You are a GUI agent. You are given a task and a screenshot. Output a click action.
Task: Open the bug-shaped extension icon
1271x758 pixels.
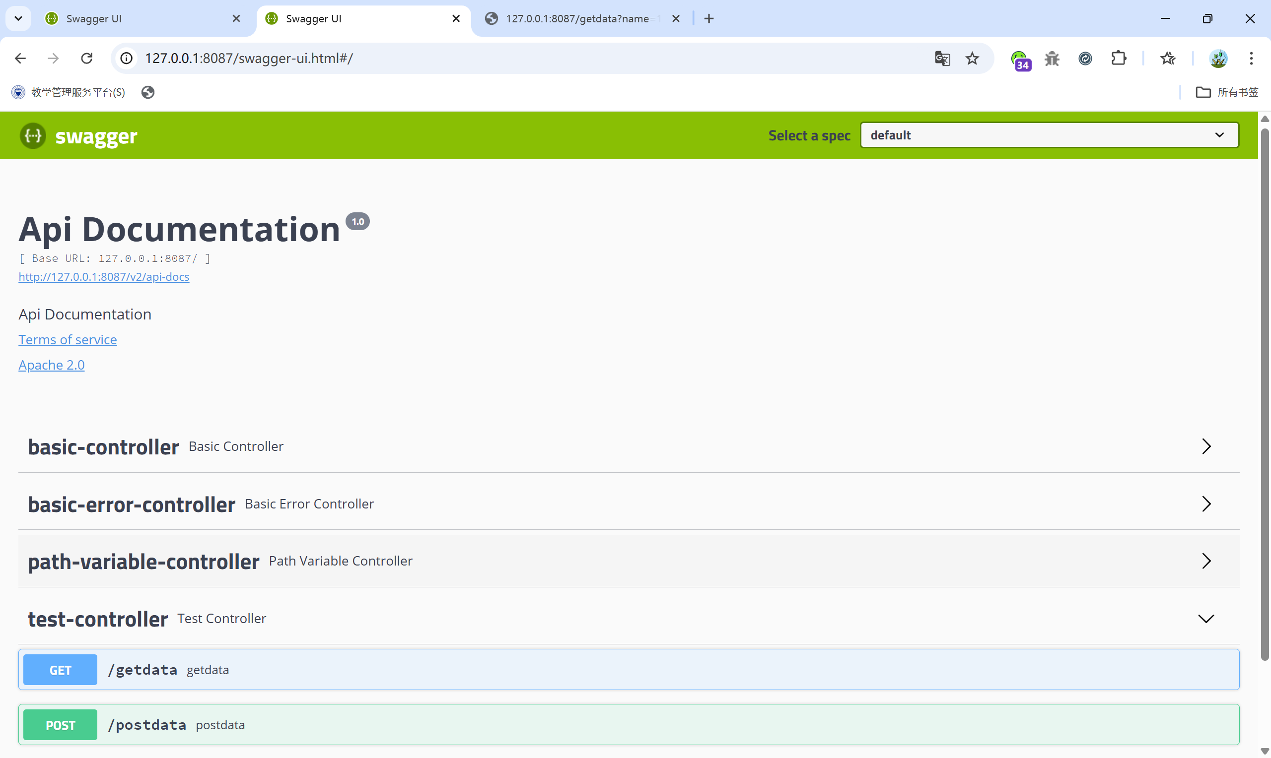coord(1052,59)
